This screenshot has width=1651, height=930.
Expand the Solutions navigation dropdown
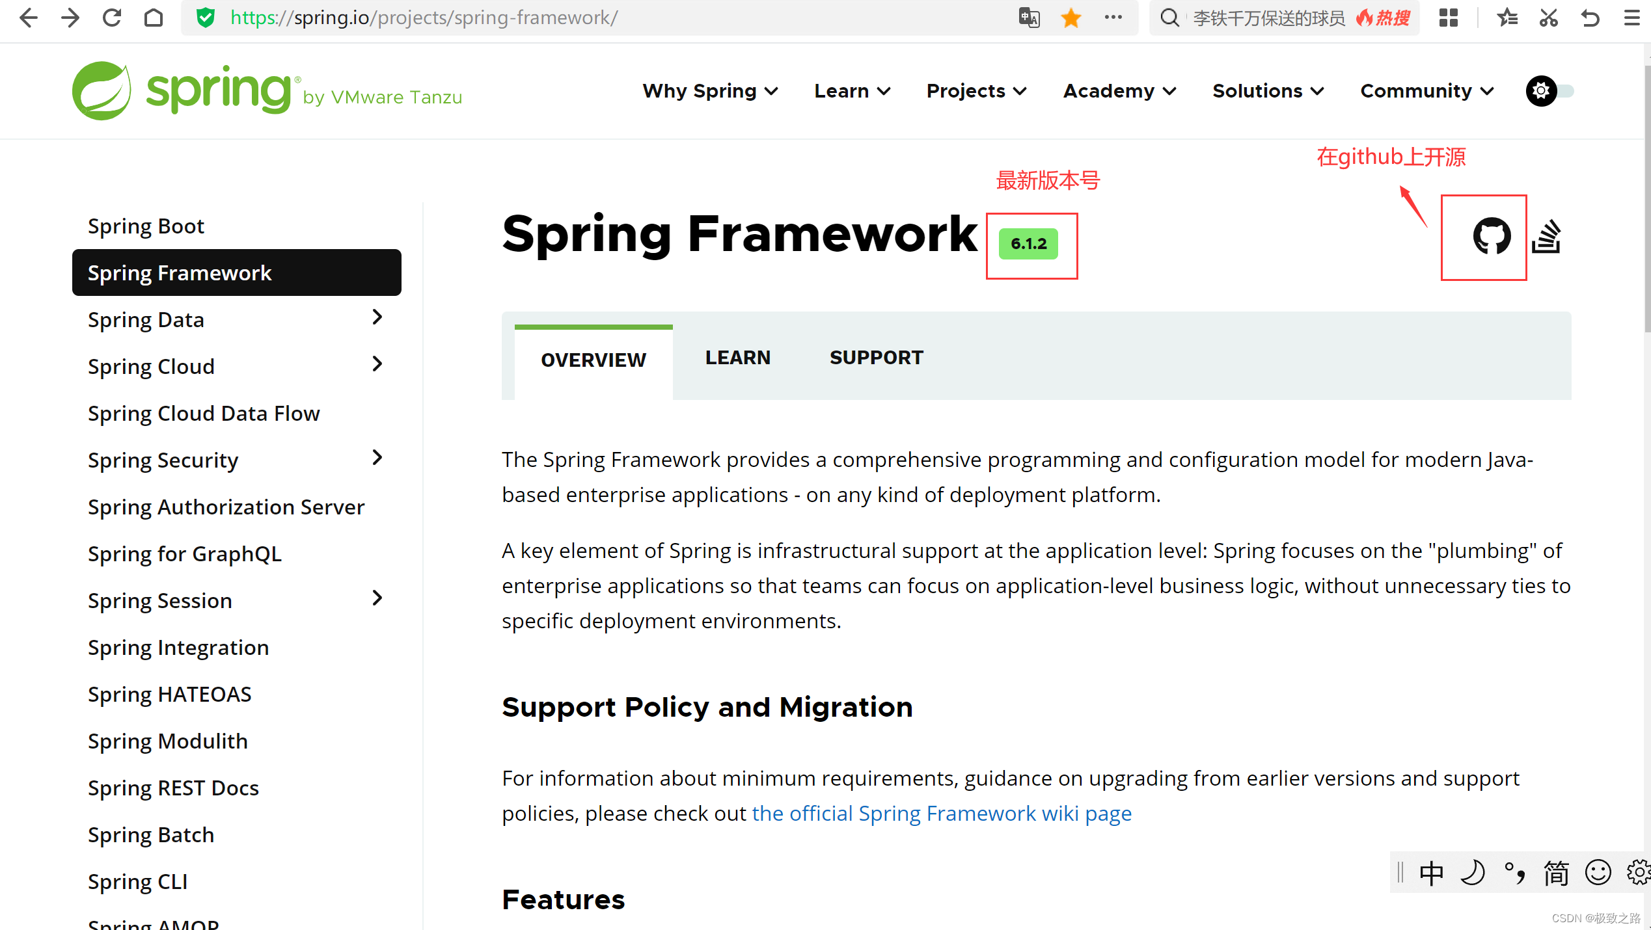tap(1268, 91)
